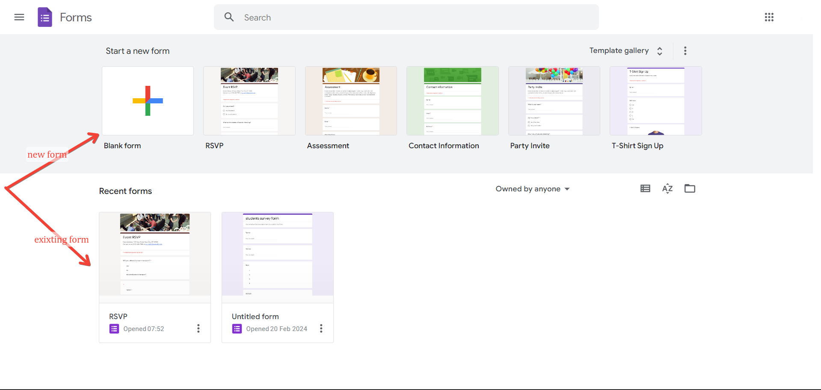Expand the Template gallery
This screenshot has height=390, width=821.
(626, 51)
